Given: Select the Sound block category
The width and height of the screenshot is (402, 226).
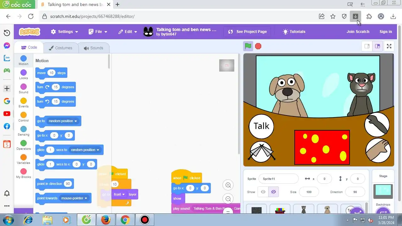Looking at the screenshot, I should [24, 89].
